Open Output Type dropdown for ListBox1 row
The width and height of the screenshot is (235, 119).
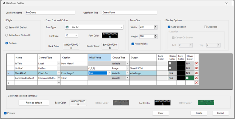(127, 68)
